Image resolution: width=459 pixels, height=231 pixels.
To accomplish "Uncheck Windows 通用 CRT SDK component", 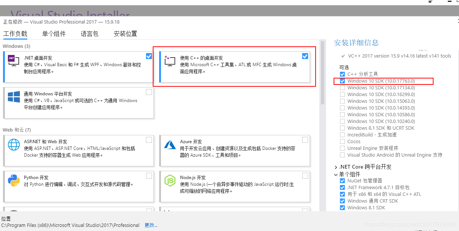I will pyautogui.click(x=342, y=201).
